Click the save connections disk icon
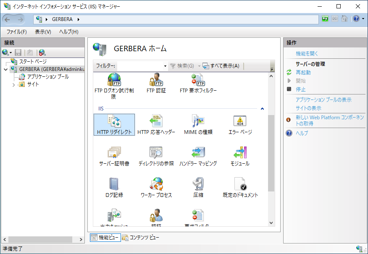This screenshot has height=254, width=368. (x=18, y=52)
